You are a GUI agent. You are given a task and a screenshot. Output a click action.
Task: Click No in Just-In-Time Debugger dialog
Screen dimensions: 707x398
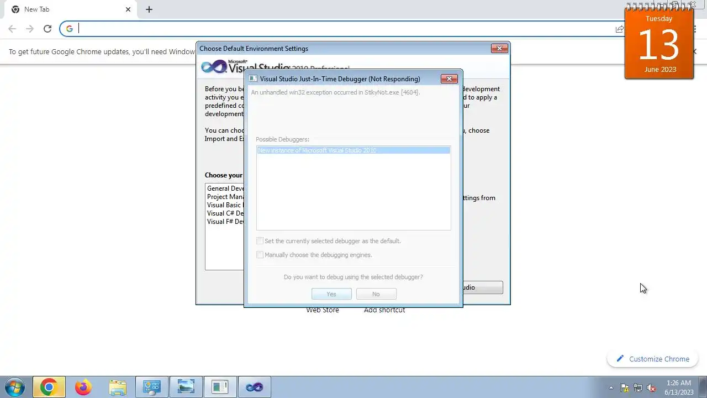pyautogui.click(x=376, y=294)
